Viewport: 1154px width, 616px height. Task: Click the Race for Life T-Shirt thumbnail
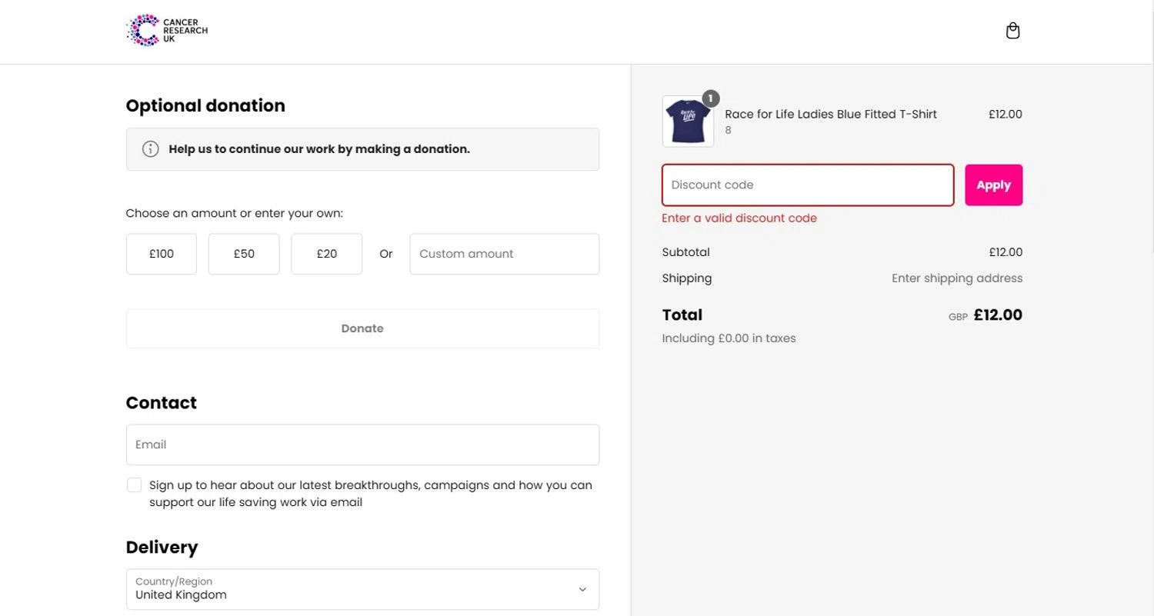(x=687, y=122)
